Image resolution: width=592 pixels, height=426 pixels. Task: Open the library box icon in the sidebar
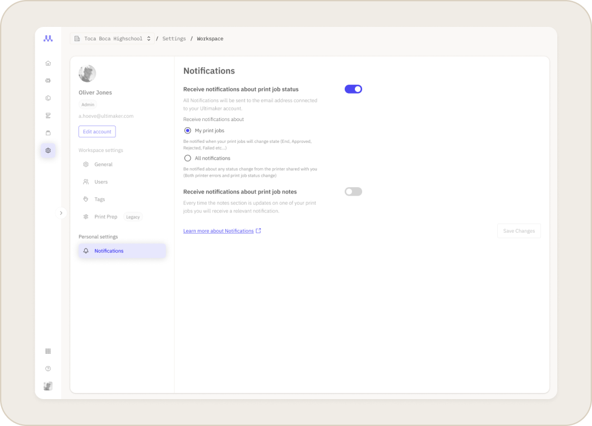48,133
